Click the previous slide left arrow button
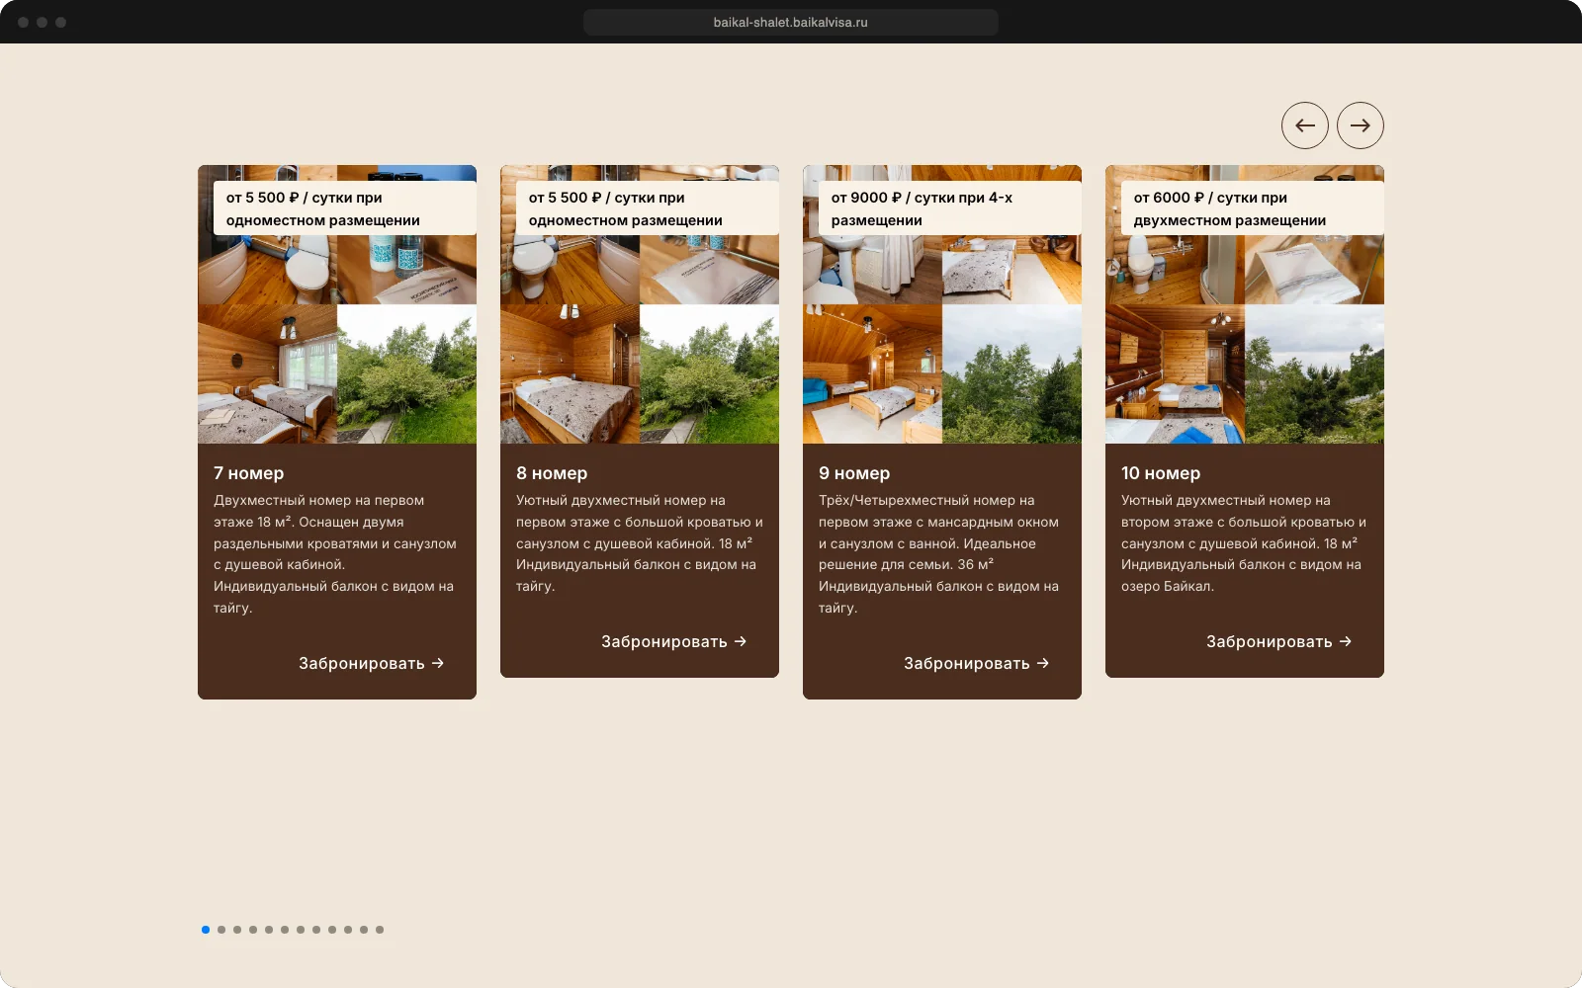Image resolution: width=1582 pixels, height=988 pixels. click(x=1305, y=125)
